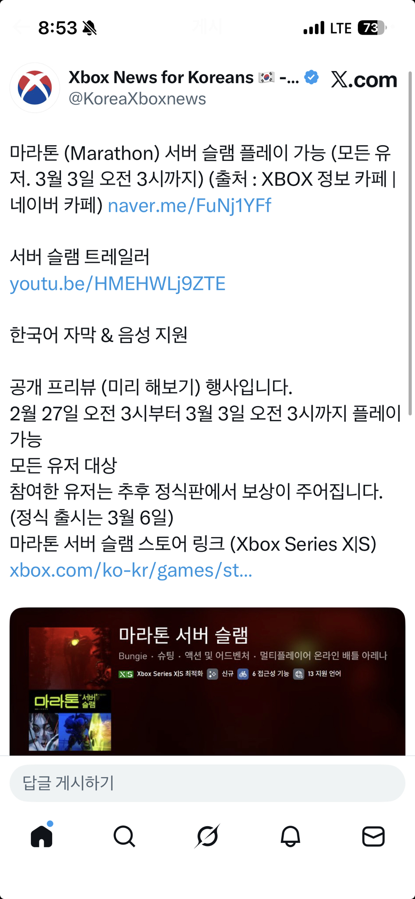Open the naver.me/FuNj1YFf link
This screenshot has height=899, width=415.
190,205
